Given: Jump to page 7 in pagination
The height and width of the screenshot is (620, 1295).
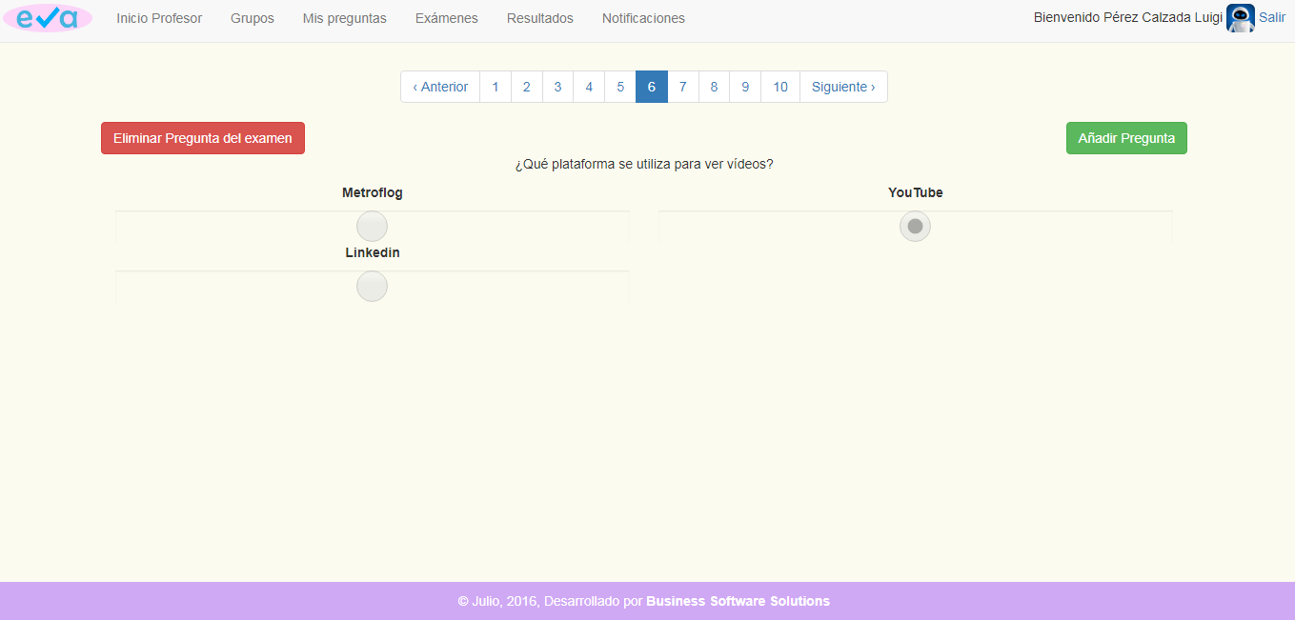Looking at the screenshot, I should tap(682, 87).
